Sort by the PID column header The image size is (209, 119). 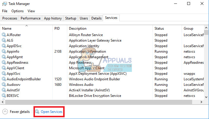60,29
